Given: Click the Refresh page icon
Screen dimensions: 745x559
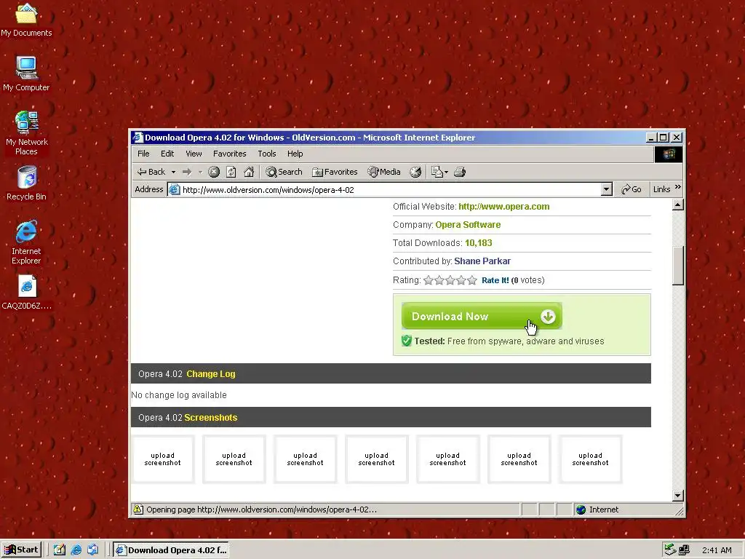Looking at the screenshot, I should tap(231, 172).
